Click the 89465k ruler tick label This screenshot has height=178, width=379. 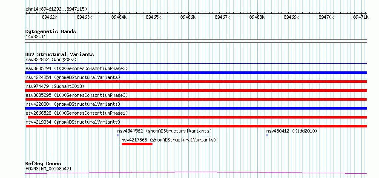click(153, 17)
